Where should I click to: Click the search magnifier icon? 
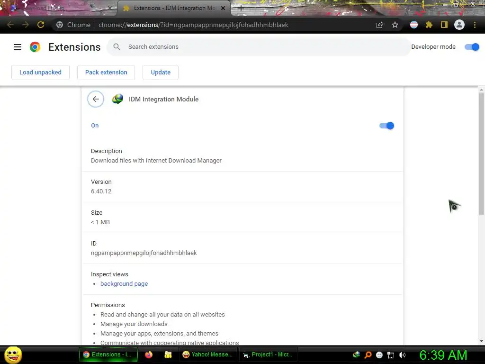[x=117, y=47]
